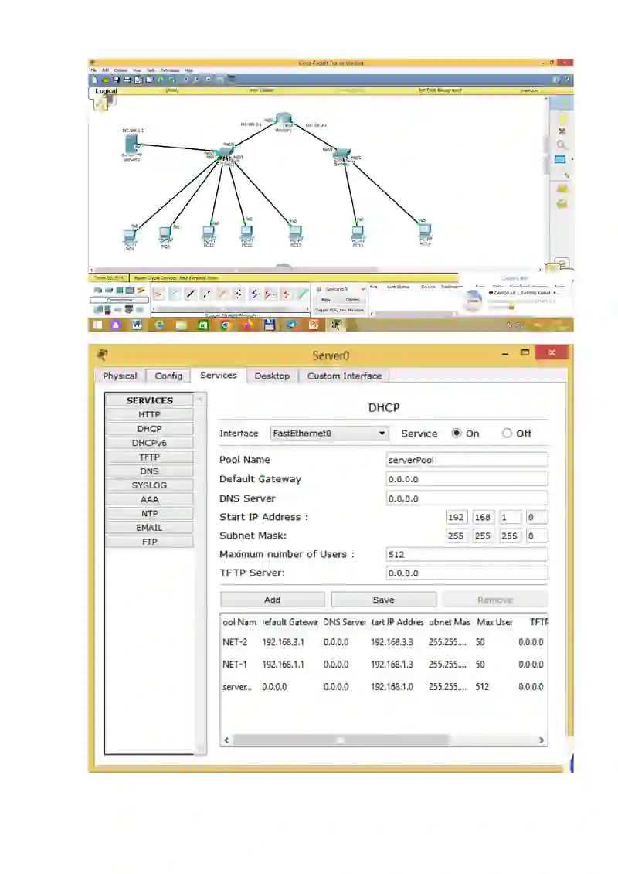Open the TFTP service settings
The image size is (618, 874).
pos(149,457)
